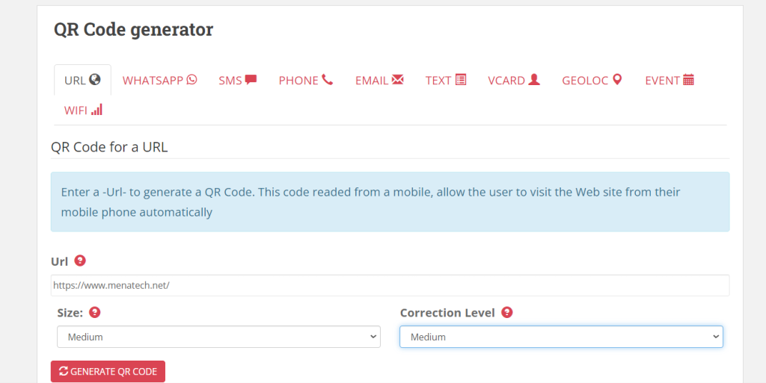The image size is (766, 383).
Task: Click the vCard person icon
Action: click(x=534, y=79)
